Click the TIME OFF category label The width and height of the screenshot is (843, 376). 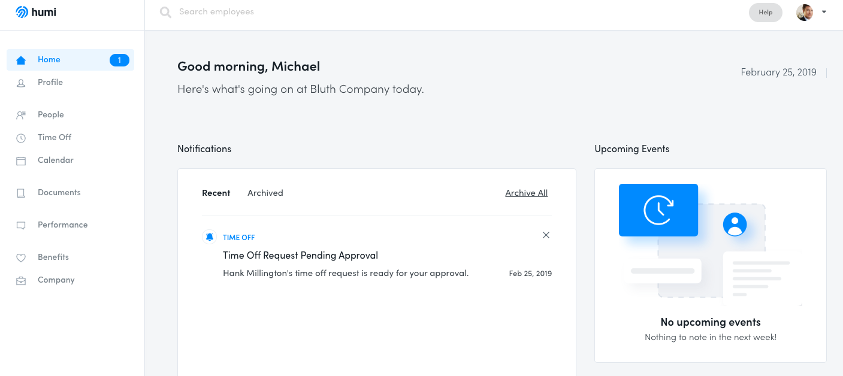[x=239, y=238]
